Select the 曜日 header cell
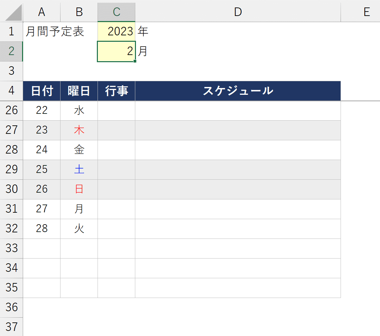This screenshot has height=336, width=380. coord(79,91)
